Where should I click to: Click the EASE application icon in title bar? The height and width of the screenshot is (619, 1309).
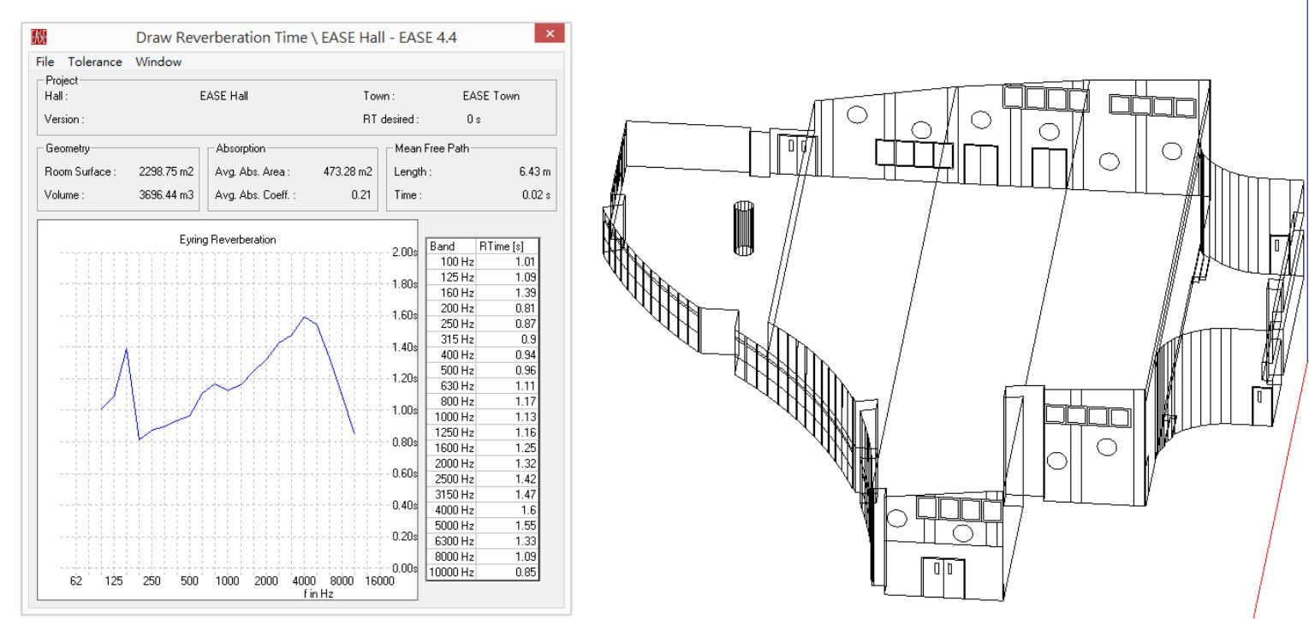click(39, 36)
